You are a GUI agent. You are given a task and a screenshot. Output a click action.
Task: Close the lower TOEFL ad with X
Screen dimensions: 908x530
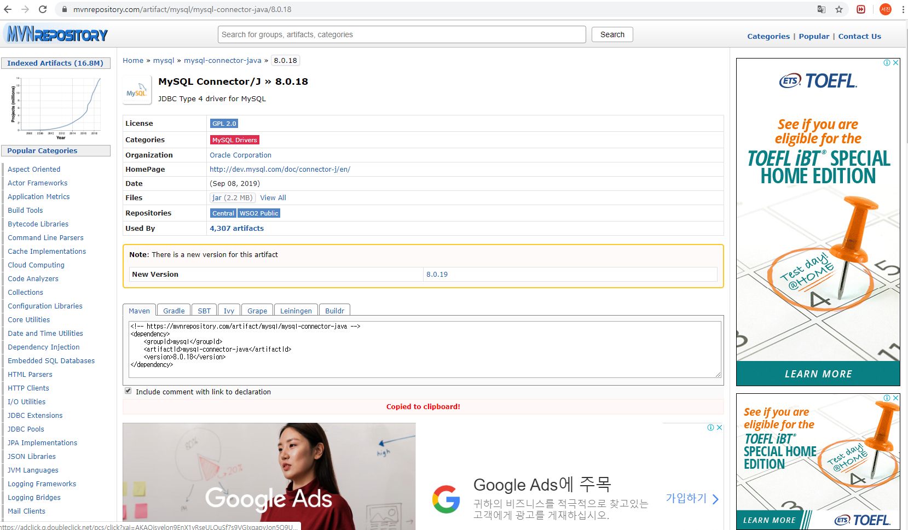895,398
